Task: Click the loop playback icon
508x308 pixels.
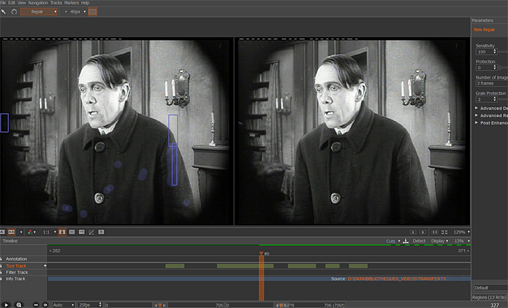Action: [19, 305]
